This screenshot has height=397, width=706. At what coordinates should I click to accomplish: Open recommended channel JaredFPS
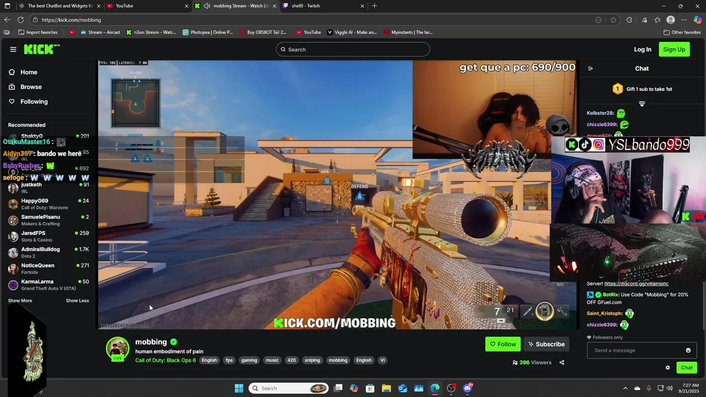click(49, 236)
